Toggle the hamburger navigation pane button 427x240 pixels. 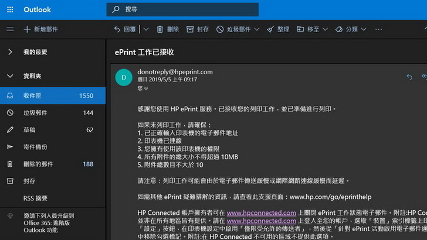point(10,29)
